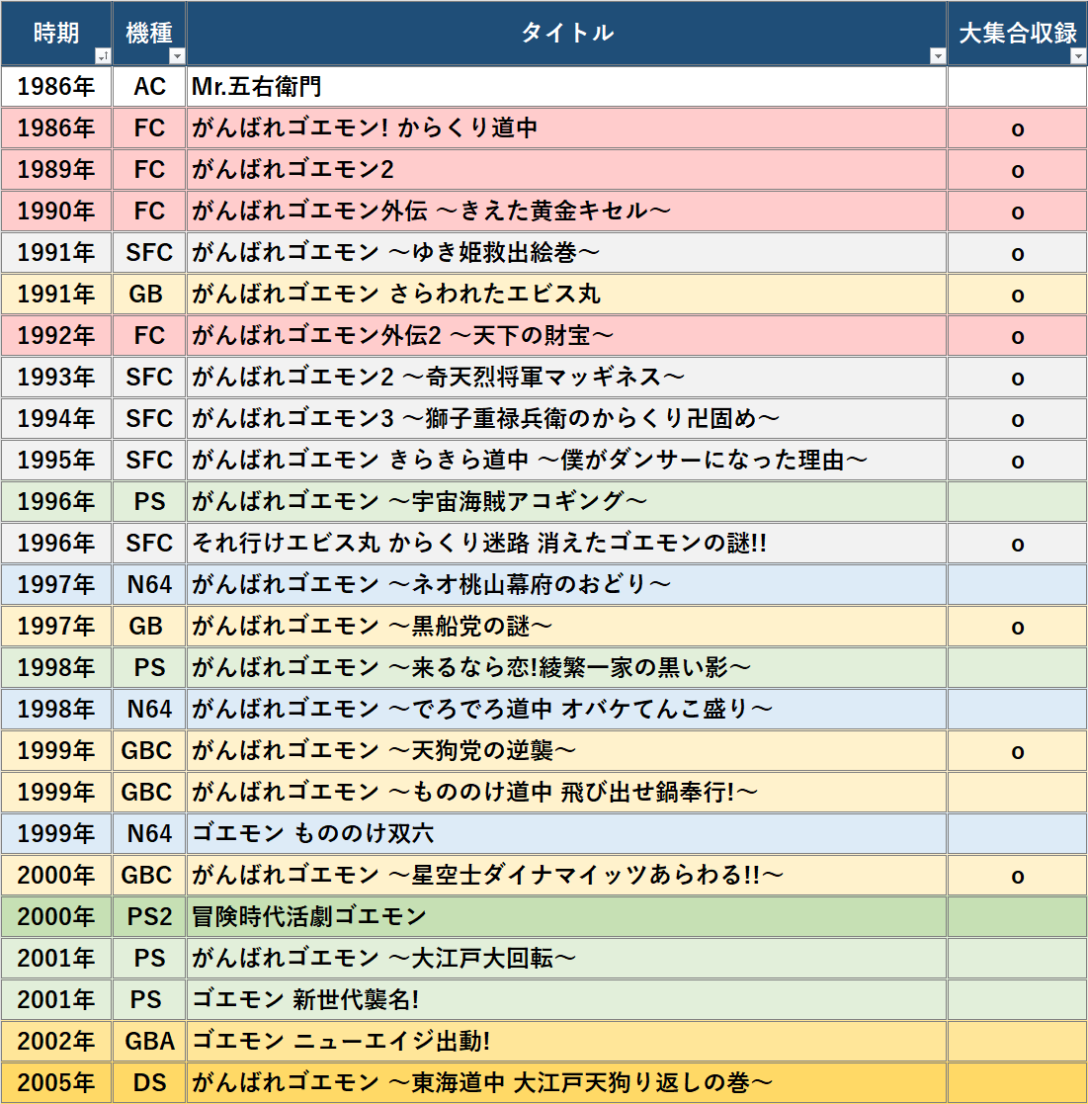Select the 奇天烈将軍マッギネス title cell

click(566, 378)
